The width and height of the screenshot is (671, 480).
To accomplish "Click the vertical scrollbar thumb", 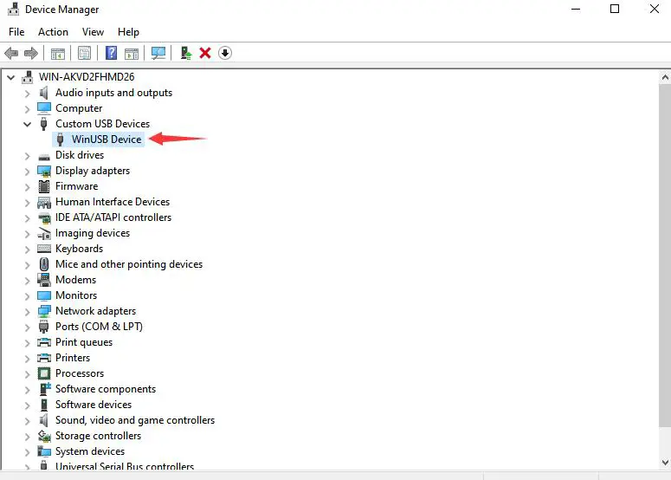I will pos(665,256).
